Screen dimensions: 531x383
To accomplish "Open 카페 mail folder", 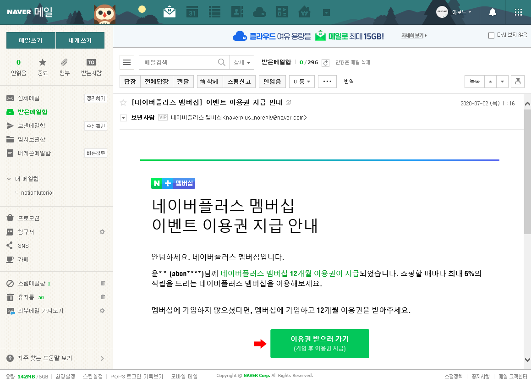I will pos(23,259).
